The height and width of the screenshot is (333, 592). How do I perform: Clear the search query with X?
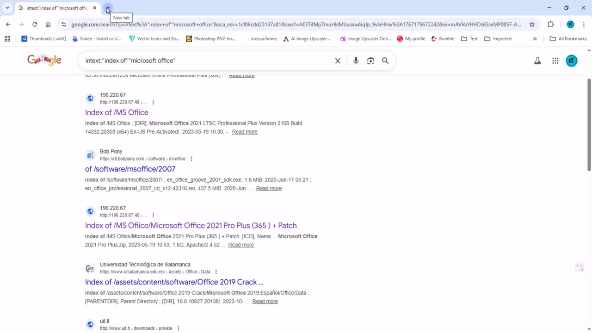point(338,61)
